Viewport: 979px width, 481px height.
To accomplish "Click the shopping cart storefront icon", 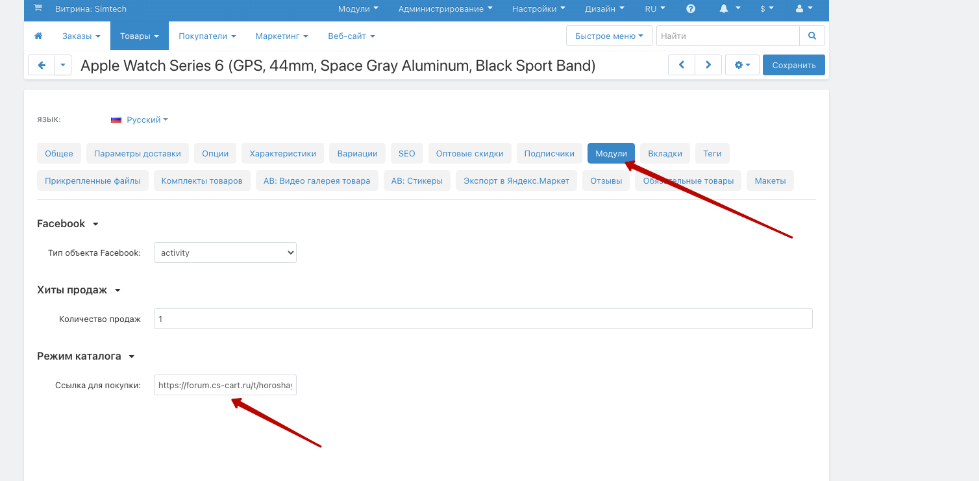I will (x=38, y=8).
